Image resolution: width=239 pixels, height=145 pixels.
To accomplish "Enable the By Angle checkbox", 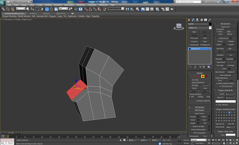I will tap(190, 85).
